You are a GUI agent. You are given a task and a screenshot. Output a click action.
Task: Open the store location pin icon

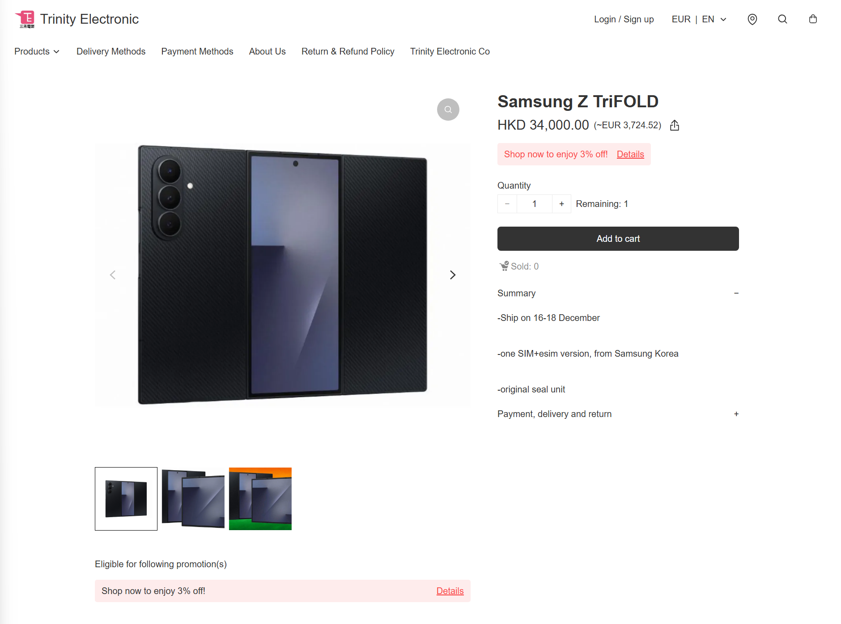752,19
